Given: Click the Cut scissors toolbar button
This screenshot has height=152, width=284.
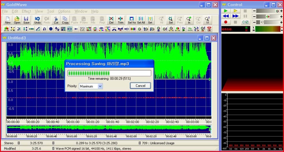Looking at the screenshot, I should 56,20.
